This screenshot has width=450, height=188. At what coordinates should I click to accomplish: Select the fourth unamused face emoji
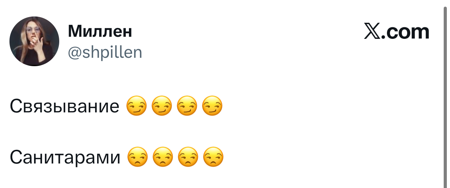click(213, 157)
